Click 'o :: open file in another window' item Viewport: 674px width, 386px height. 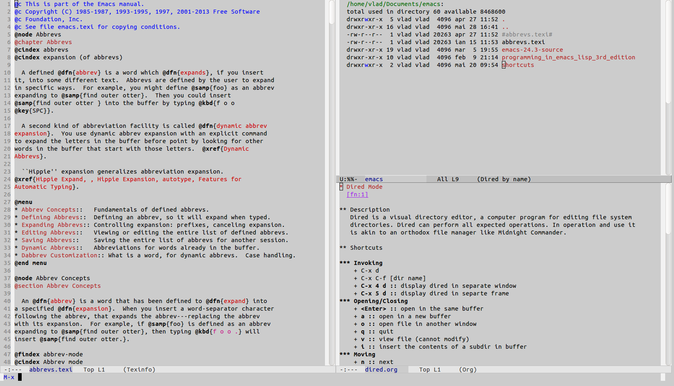(x=415, y=324)
